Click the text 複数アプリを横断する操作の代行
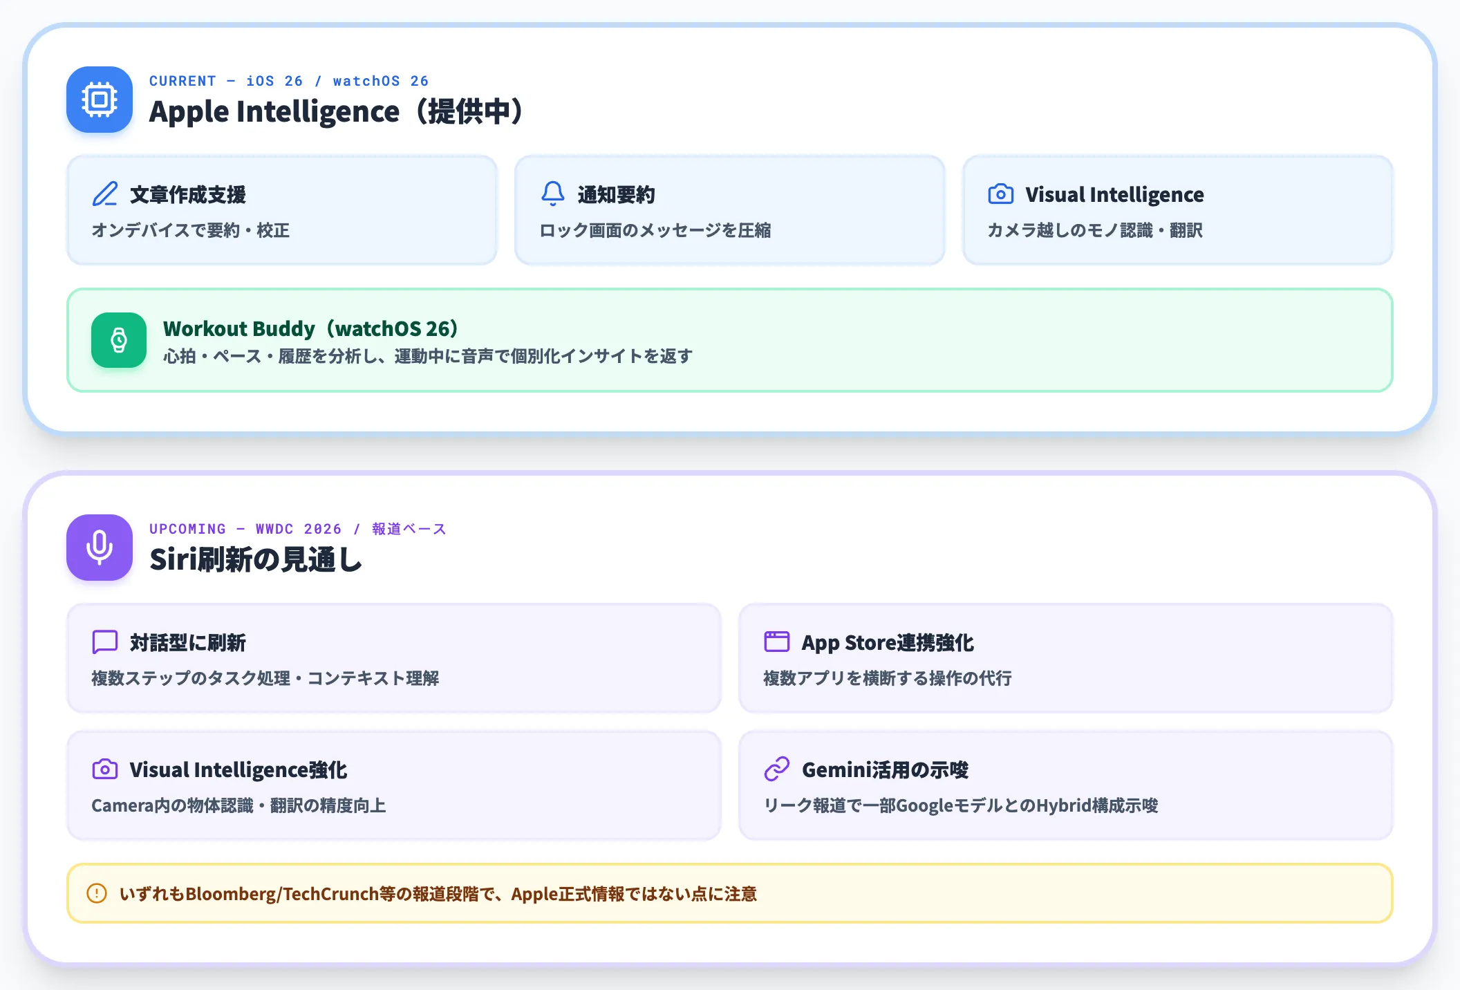Viewport: 1460px width, 990px height. click(x=888, y=678)
